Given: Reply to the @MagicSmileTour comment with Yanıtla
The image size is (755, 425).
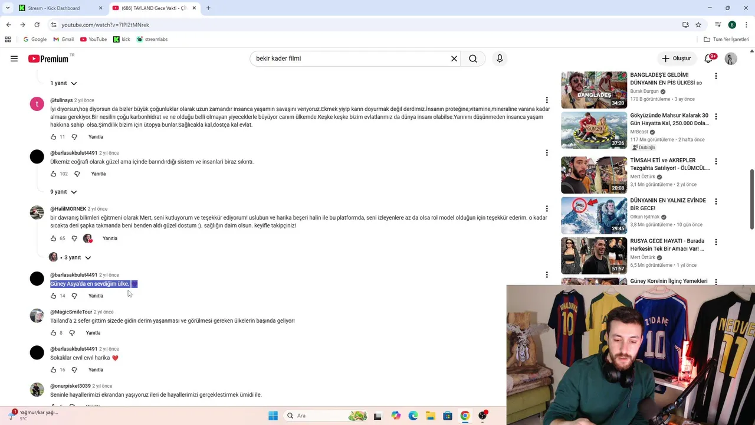Looking at the screenshot, I should pos(93,333).
